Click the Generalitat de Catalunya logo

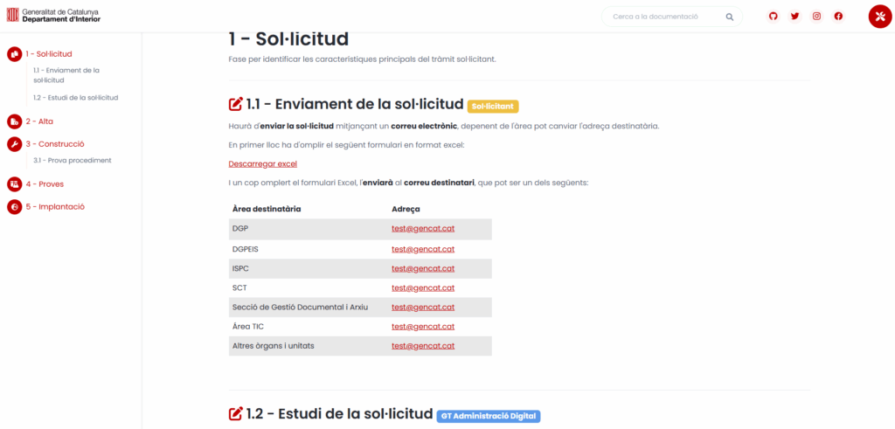coord(53,16)
